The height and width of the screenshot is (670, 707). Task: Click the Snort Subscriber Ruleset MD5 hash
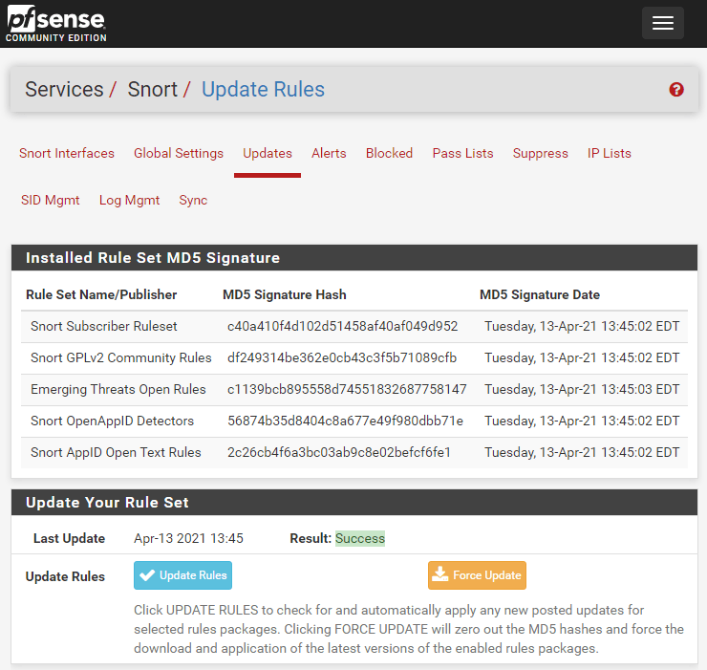coord(342,326)
